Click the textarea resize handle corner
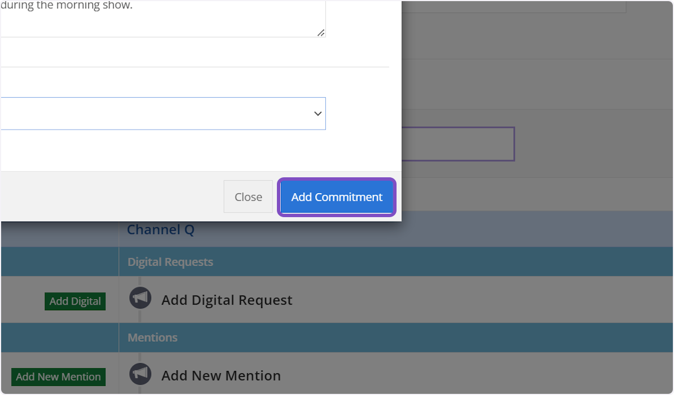This screenshot has width=674, height=395. (320, 33)
